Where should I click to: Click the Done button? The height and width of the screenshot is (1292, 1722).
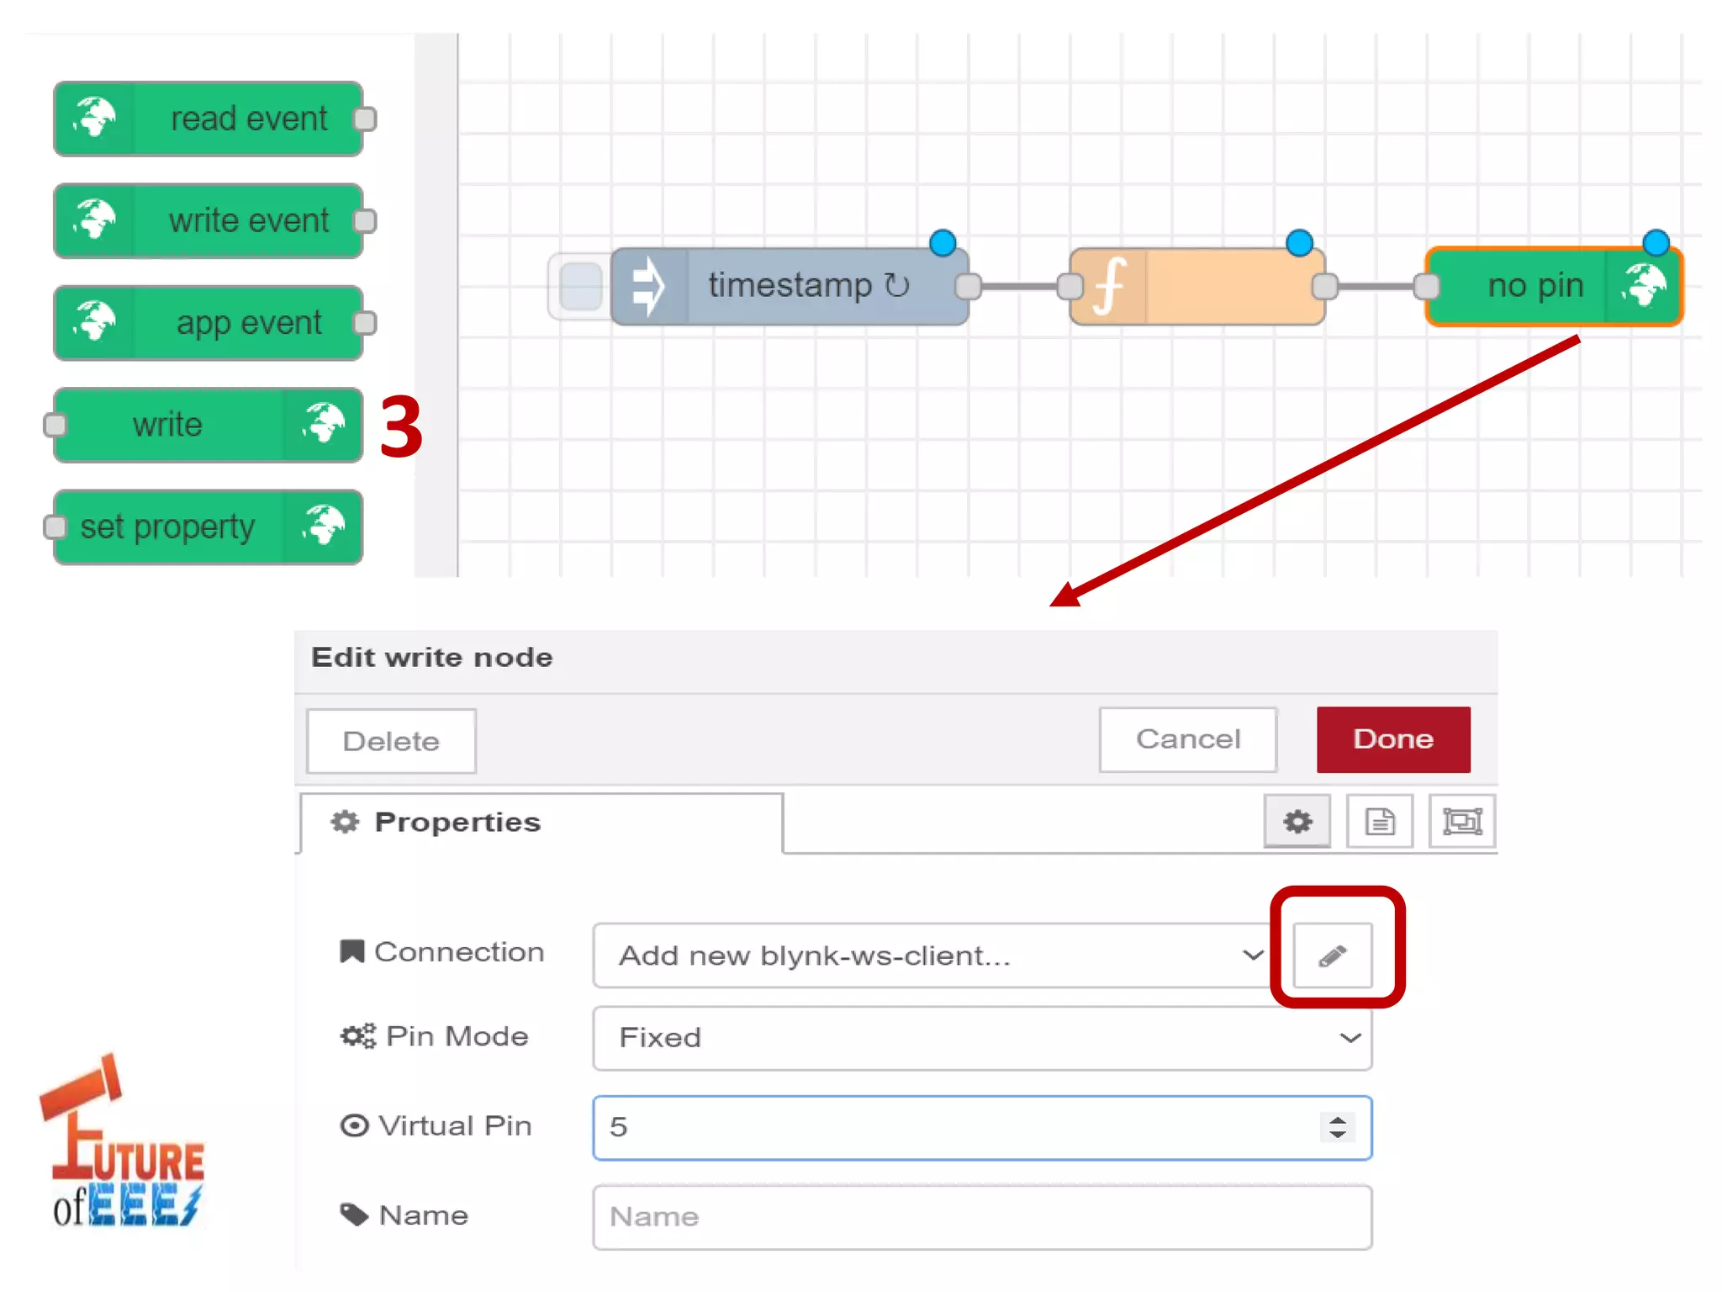1392,739
